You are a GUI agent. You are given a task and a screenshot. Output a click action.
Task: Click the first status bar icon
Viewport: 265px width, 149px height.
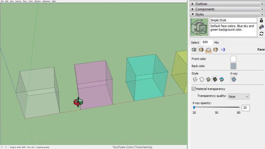2,147
